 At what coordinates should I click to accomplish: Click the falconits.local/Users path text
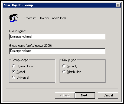53,18
